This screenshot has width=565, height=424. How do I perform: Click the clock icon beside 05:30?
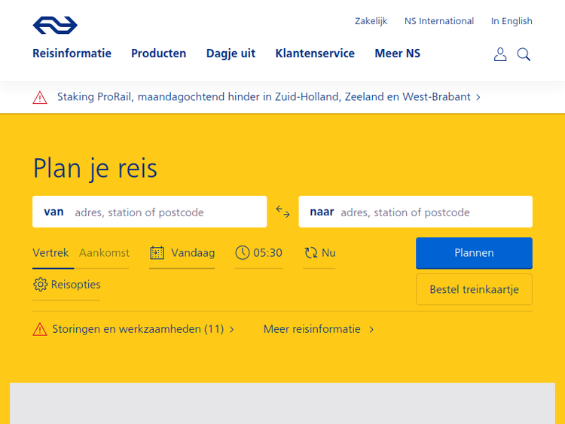pyautogui.click(x=242, y=253)
